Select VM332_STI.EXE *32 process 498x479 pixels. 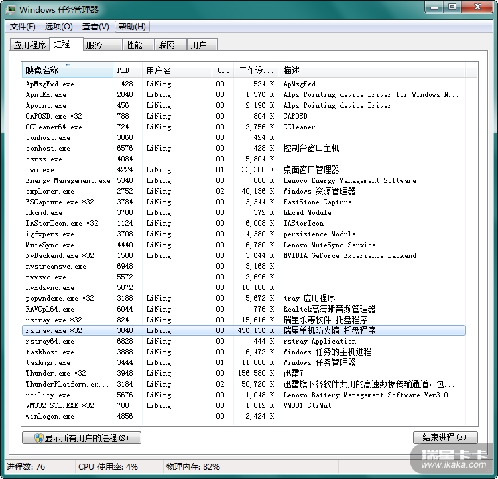click(x=244, y=405)
